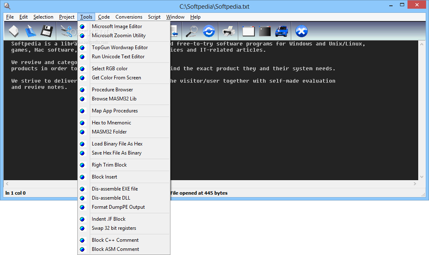The height and width of the screenshot is (255, 429).
Task: Select Run Unicode Text Editor
Action: 124,57
